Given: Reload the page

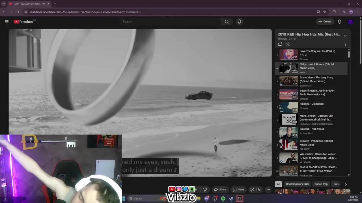Looking at the screenshot, I should 18,12.
